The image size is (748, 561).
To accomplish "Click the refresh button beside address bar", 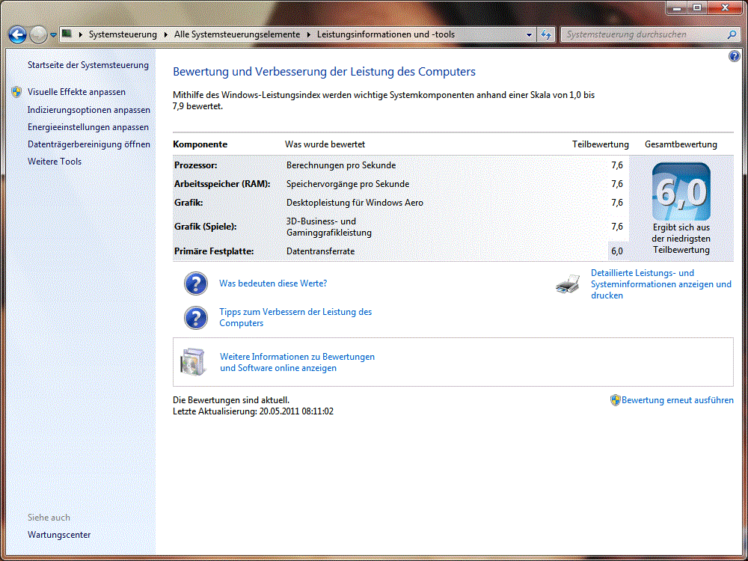I will click(546, 34).
